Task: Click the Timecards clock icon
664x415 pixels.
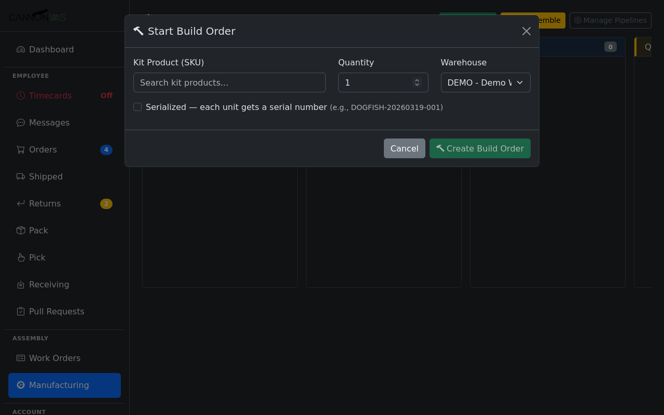Action: point(21,96)
